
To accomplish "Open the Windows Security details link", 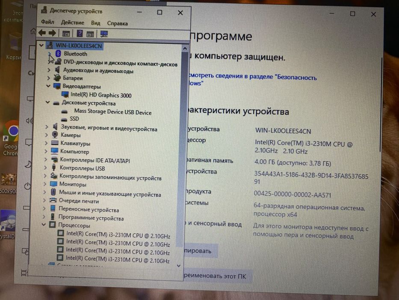I will tap(253, 79).
